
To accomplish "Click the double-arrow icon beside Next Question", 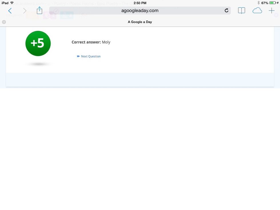I will point(78,57).
